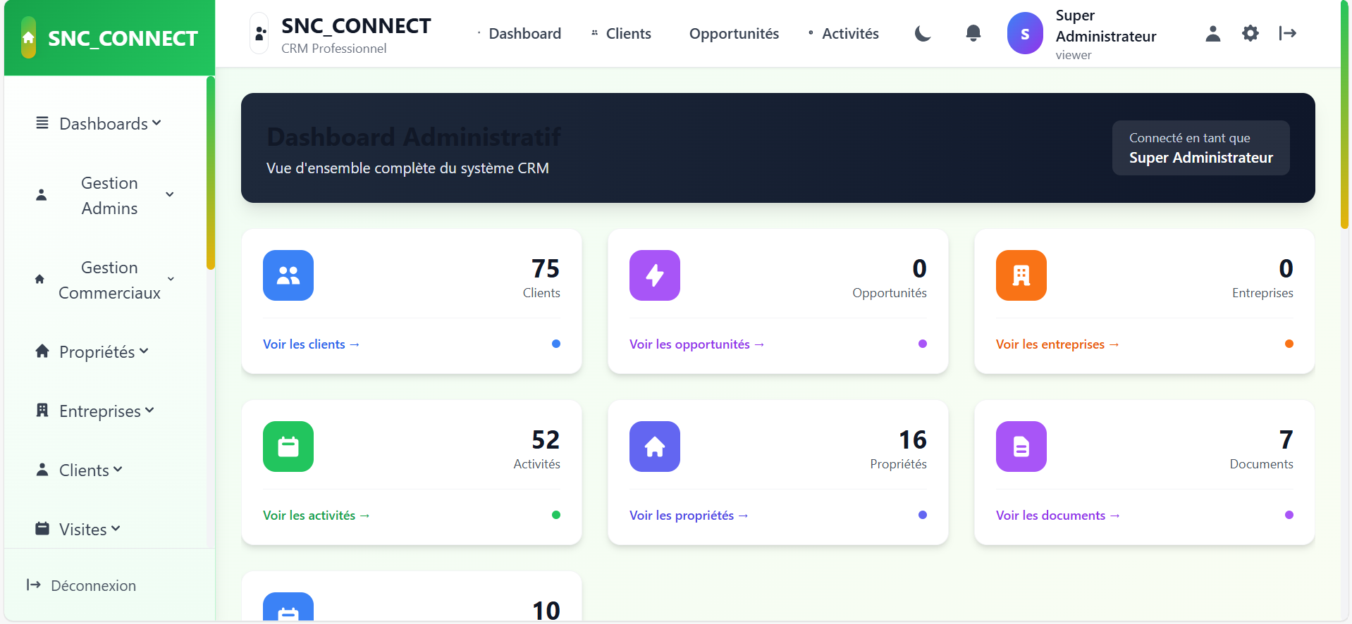Screen dimensions: 1352x624
Task: Click the green Activités calendar icon
Action: click(288, 447)
